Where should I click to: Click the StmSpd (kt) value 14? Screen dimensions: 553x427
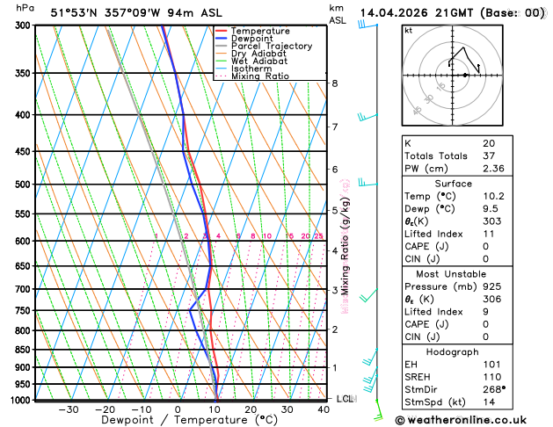click(489, 402)
